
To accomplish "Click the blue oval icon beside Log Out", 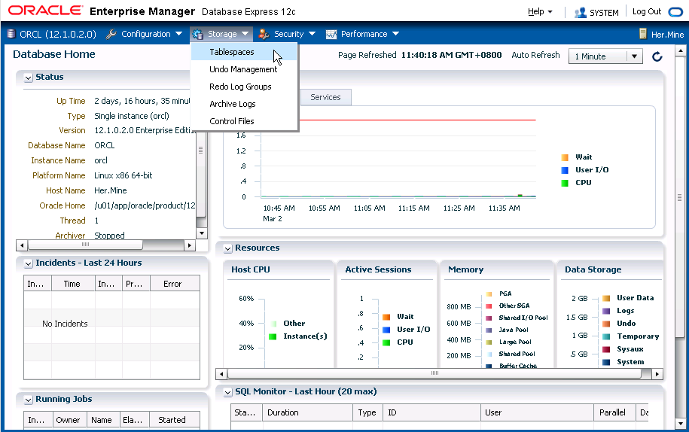I will (x=675, y=12).
